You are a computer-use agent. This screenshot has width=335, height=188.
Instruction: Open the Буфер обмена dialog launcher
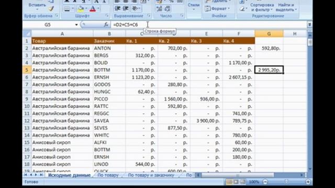coord(57,16)
